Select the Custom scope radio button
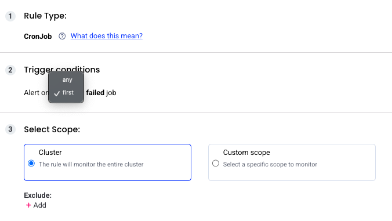Screen dimensions: 392x221 click(216, 164)
